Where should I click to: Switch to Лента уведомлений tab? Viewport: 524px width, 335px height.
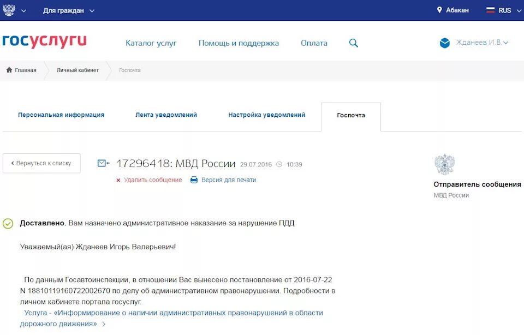(166, 115)
